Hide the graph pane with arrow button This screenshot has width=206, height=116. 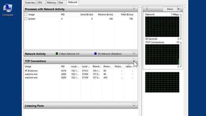(x=147, y=9)
